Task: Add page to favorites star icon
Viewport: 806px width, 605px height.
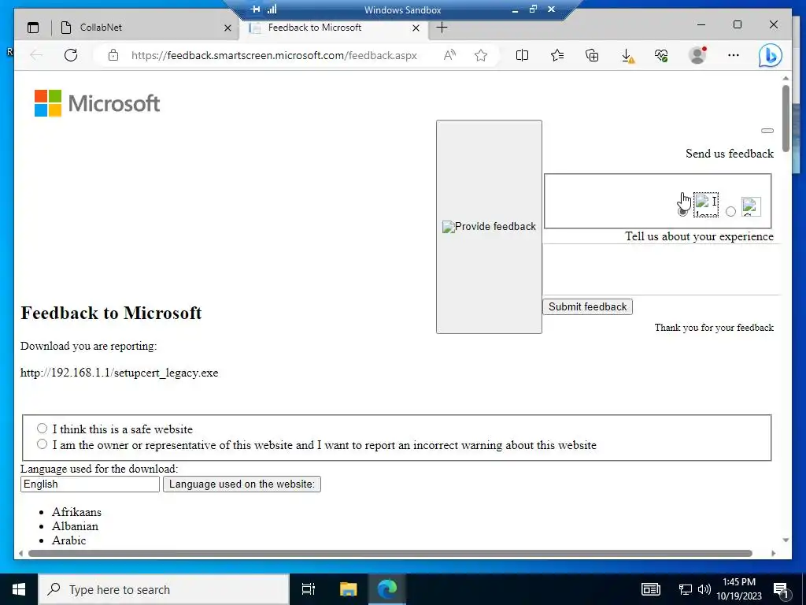Action: click(481, 55)
